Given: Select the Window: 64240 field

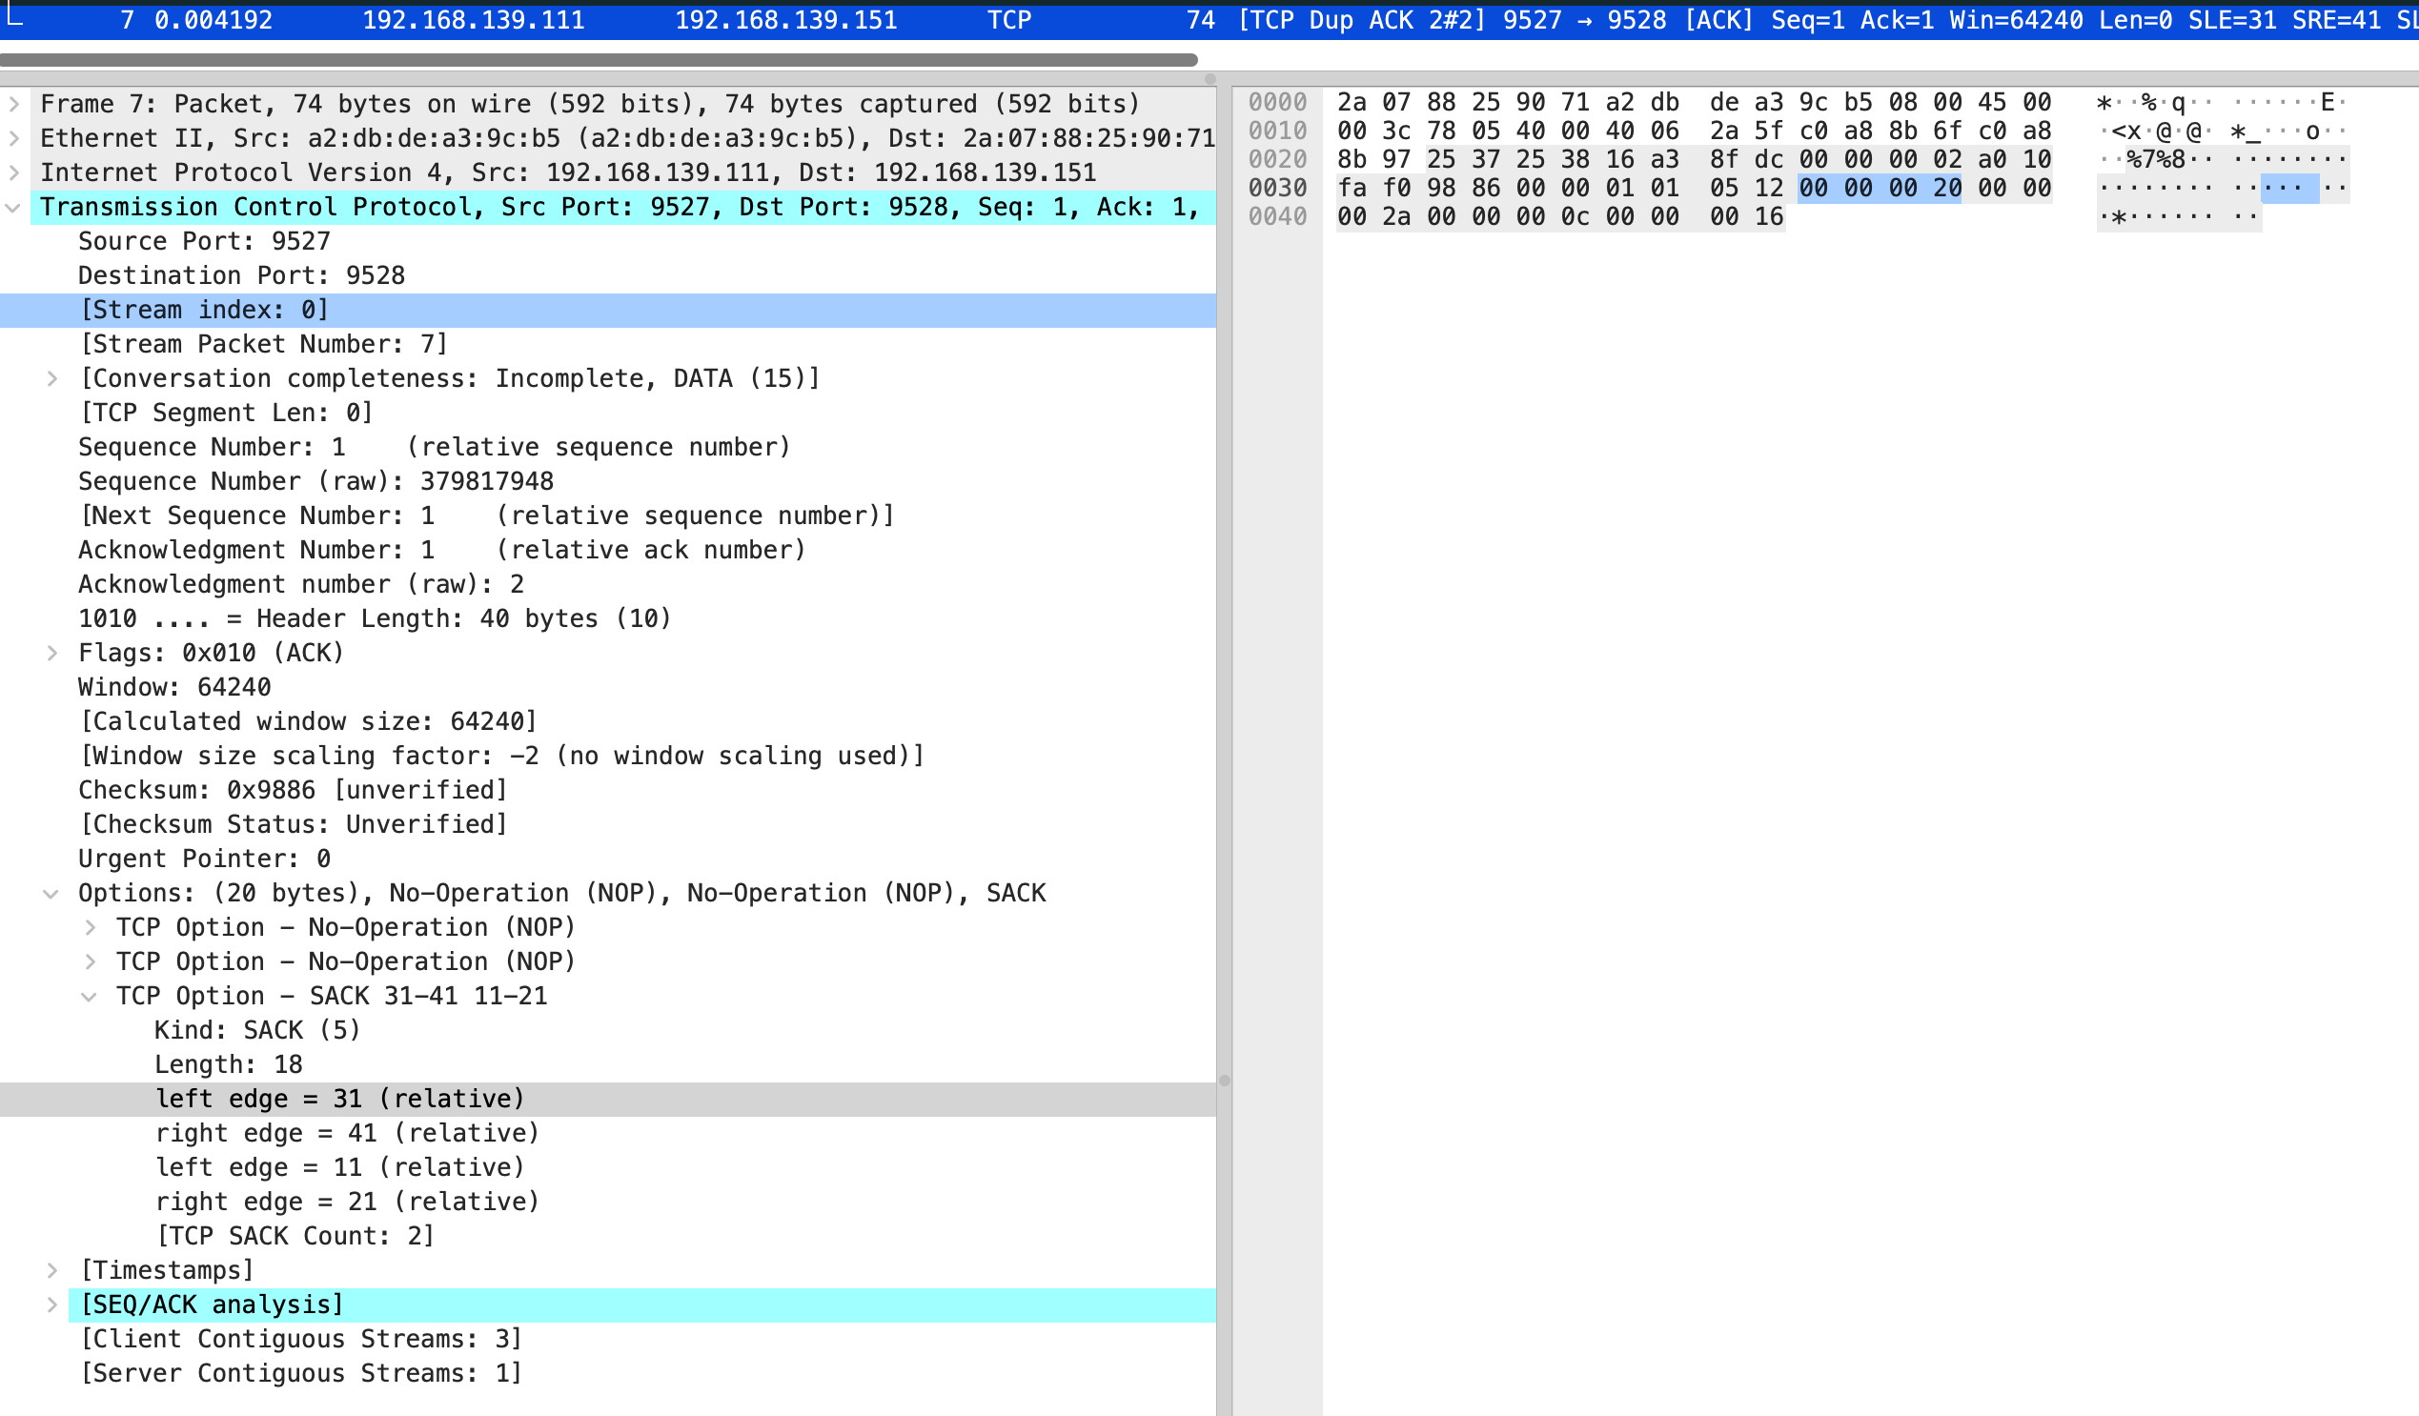Looking at the screenshot, I should click(x=174, y=688).
